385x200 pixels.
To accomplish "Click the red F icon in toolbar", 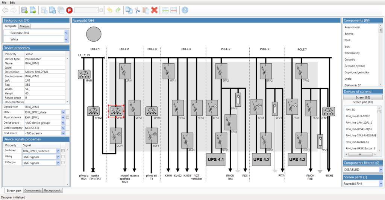I will (69, 10).
